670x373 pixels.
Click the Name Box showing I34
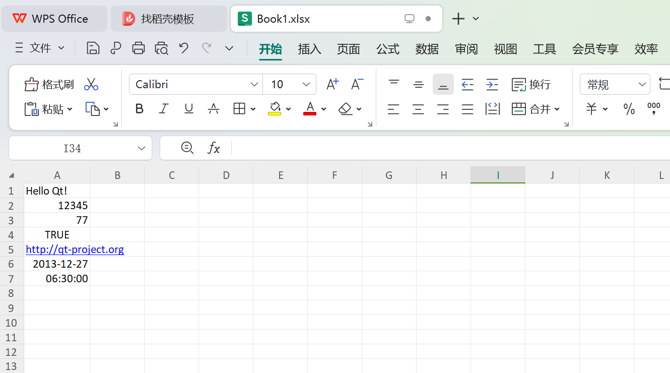[72, 148]
